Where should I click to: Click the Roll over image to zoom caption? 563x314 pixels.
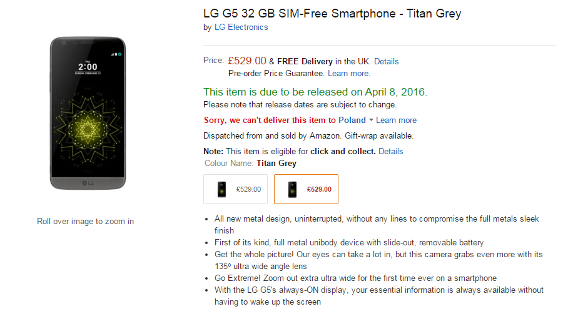(x=86, y=222)
